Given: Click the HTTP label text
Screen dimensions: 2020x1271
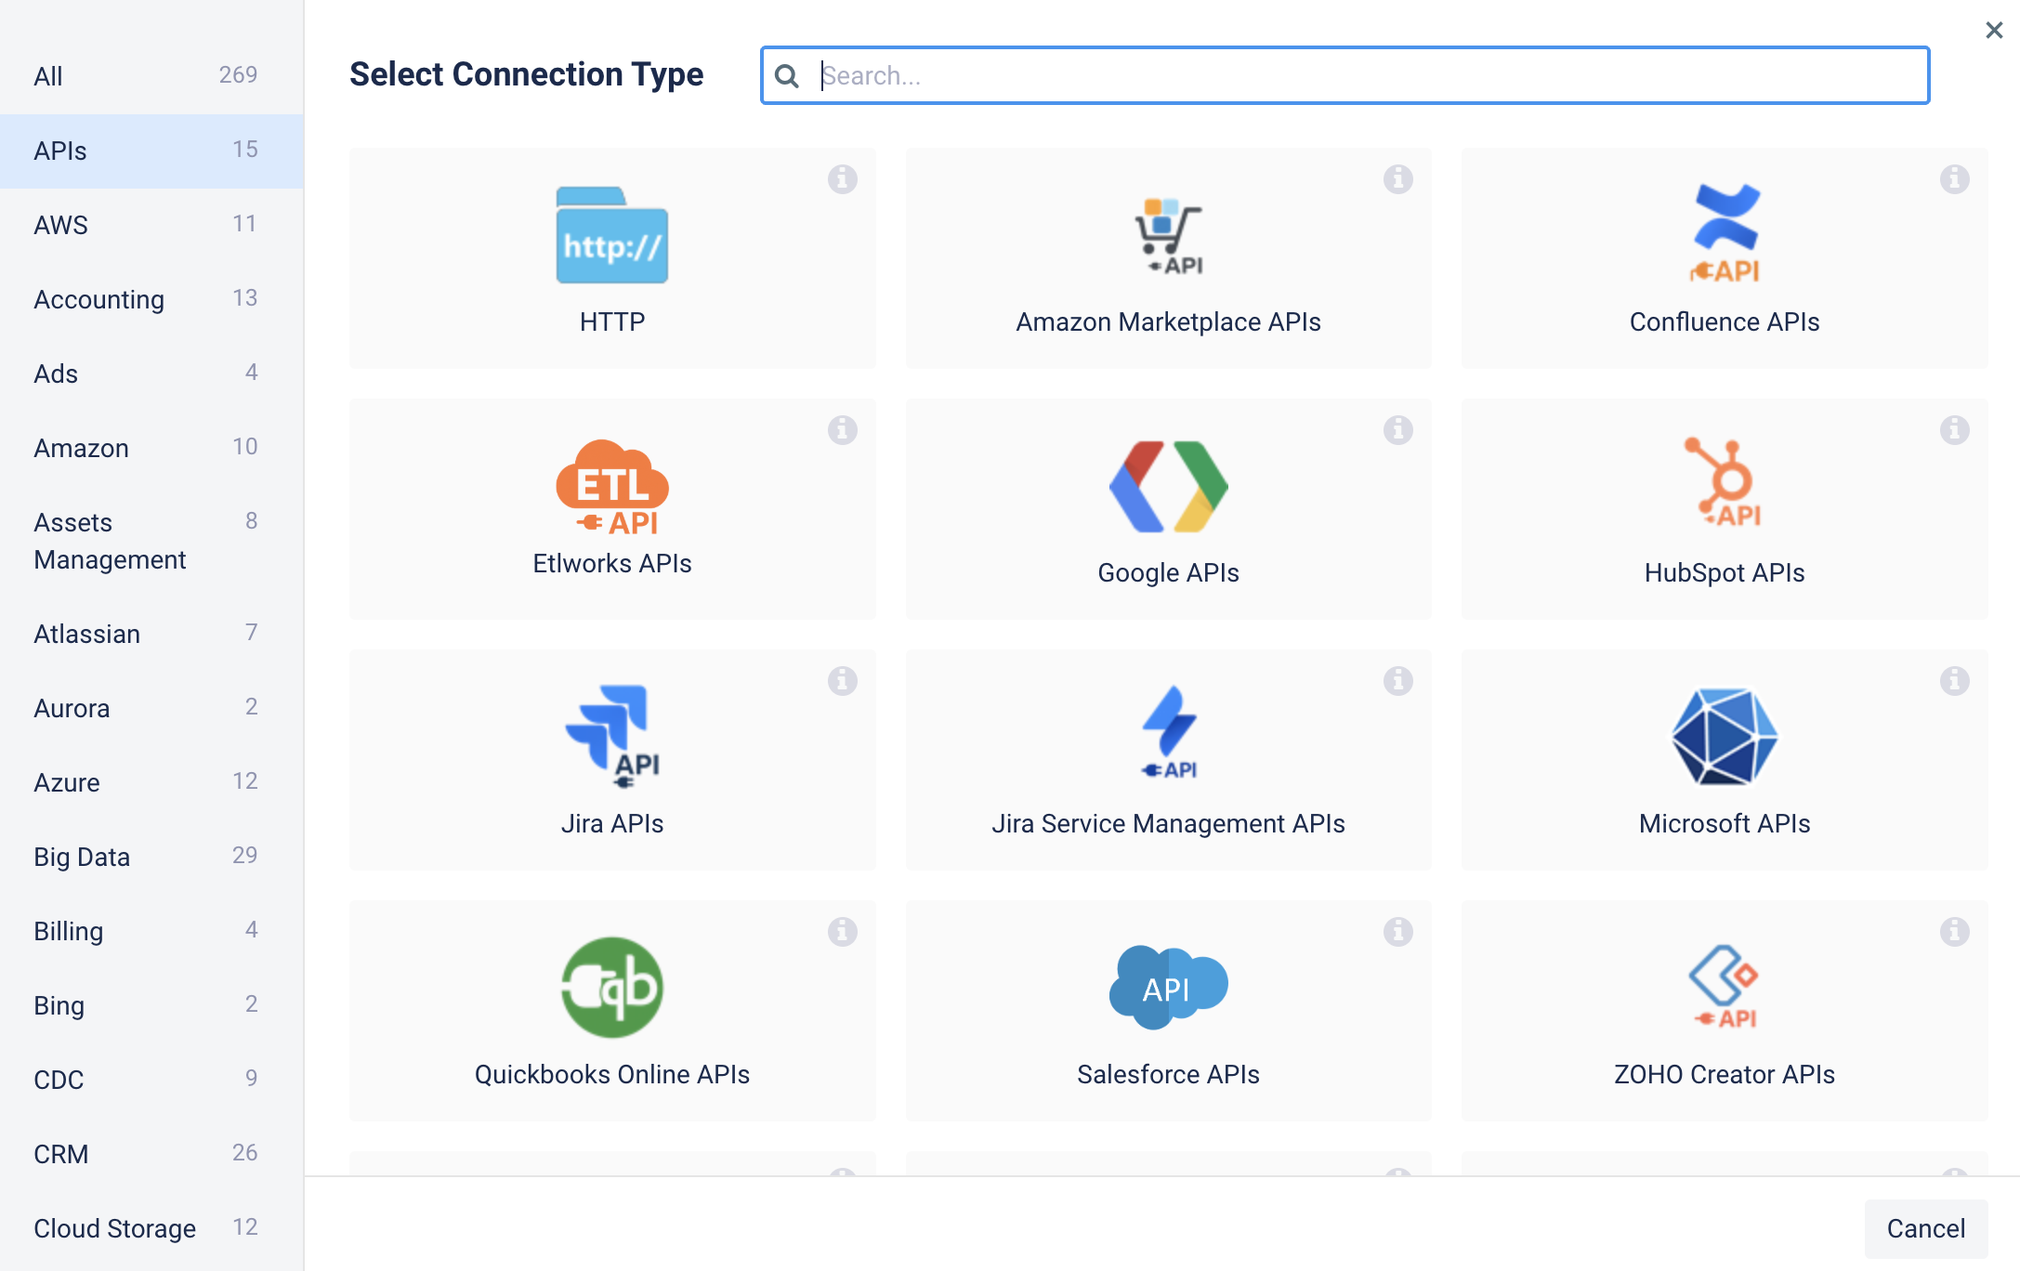Looking at the screenshot, I should point(611,321).
